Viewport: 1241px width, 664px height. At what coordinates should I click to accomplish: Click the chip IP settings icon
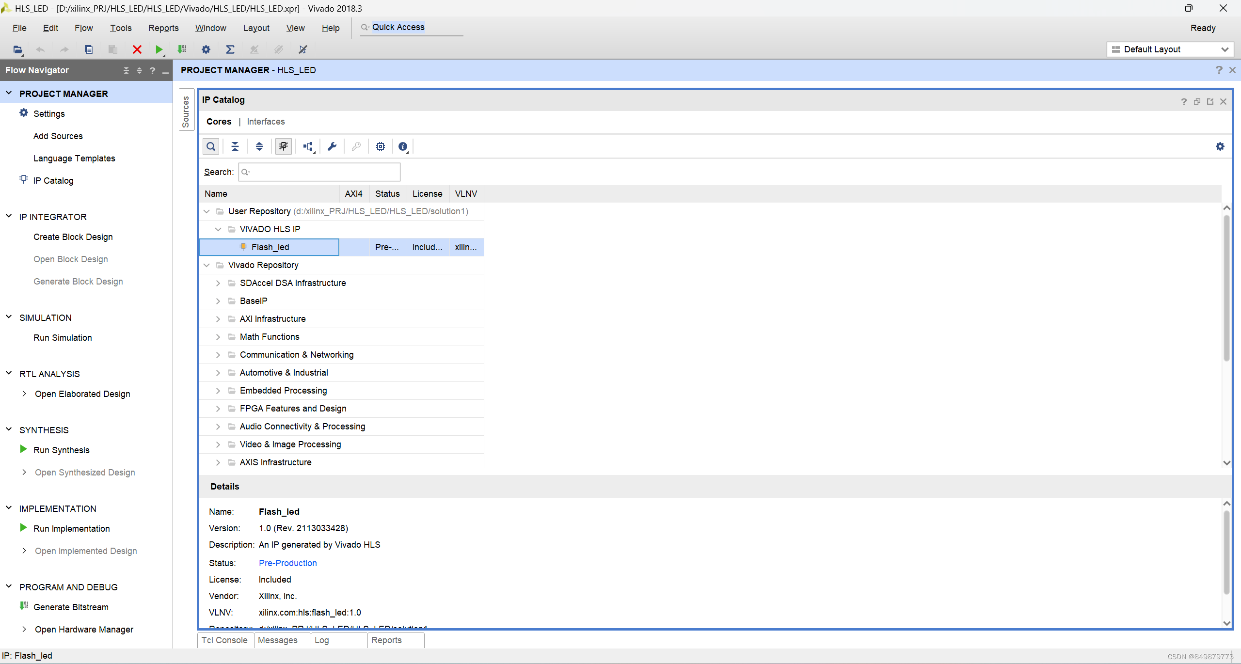(381, 146)
